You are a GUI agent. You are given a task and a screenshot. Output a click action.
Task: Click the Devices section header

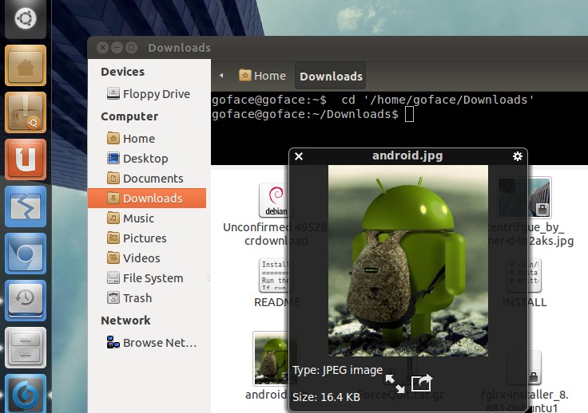point(122,72)
